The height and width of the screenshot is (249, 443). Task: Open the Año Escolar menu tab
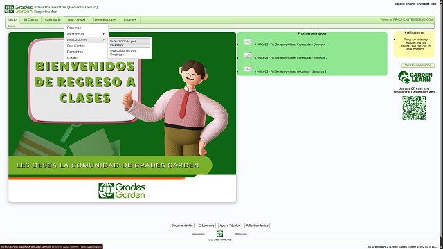[x=76, y=20]
